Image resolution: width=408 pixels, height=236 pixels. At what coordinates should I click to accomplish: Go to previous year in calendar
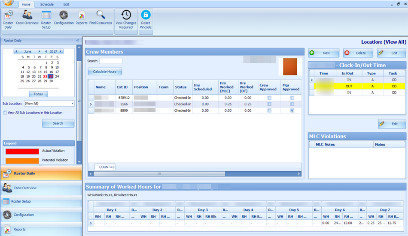(46, 51)
